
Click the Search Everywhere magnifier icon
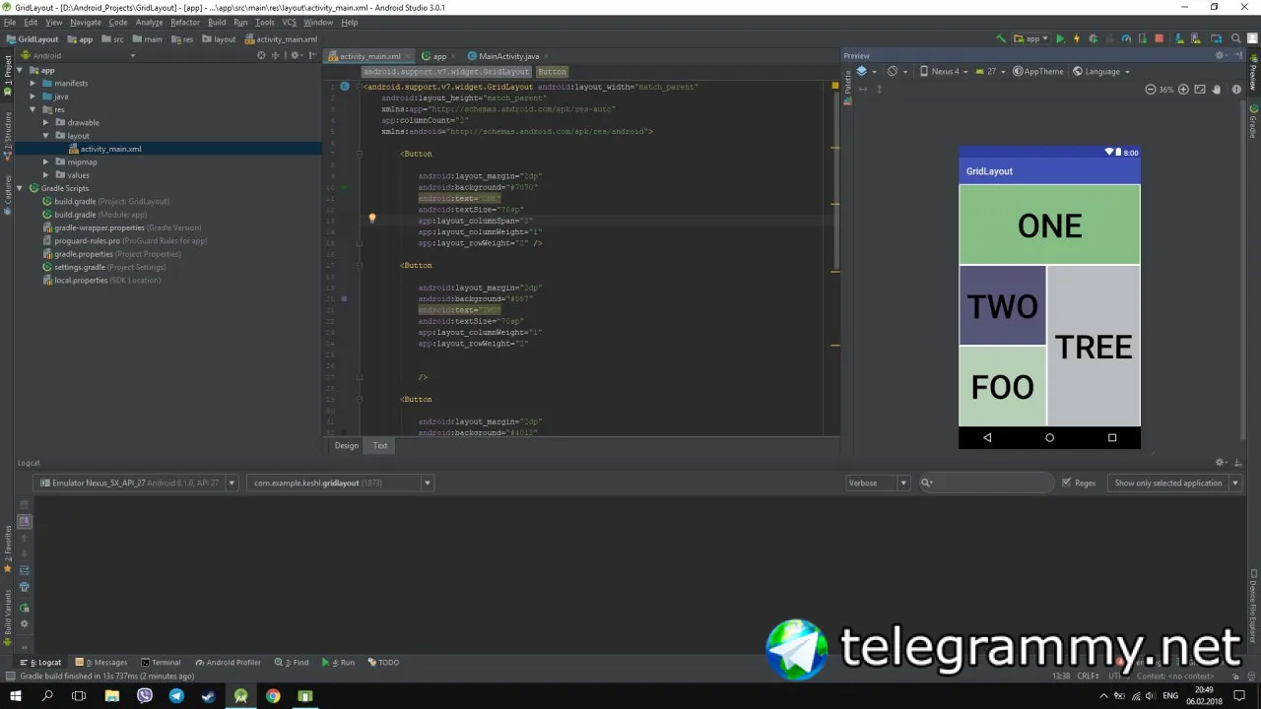1236,39
